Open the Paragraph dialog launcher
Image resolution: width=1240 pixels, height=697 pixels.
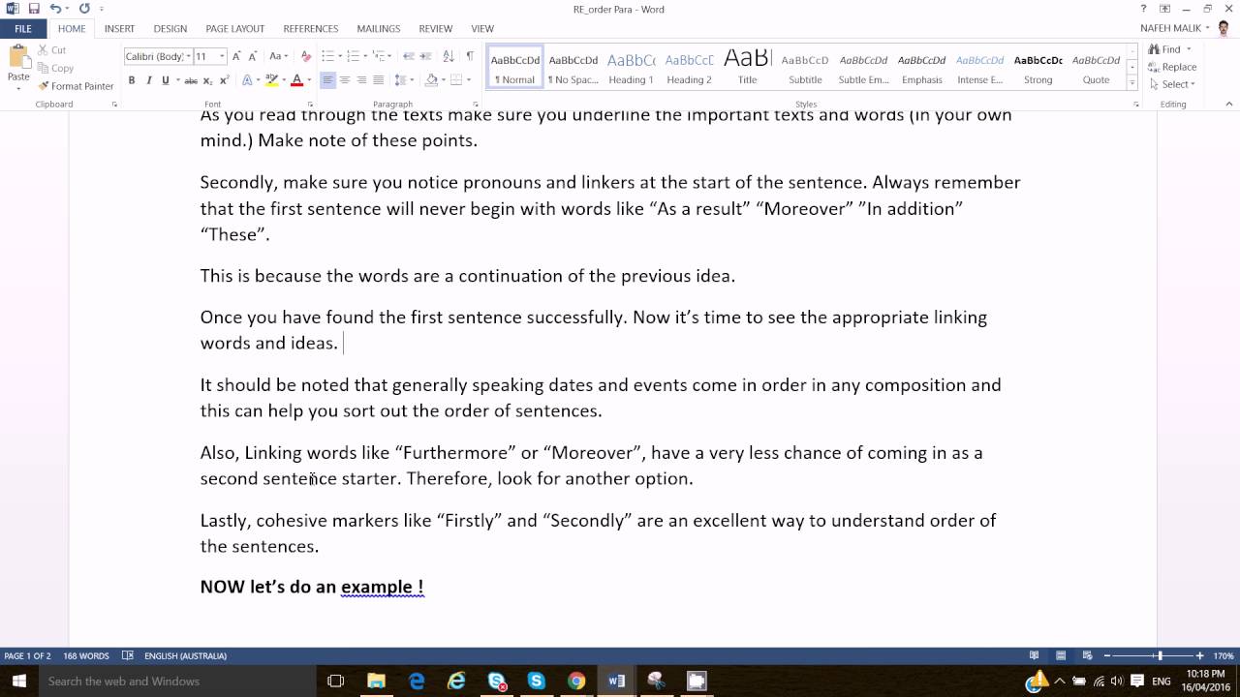pos(475,104)
